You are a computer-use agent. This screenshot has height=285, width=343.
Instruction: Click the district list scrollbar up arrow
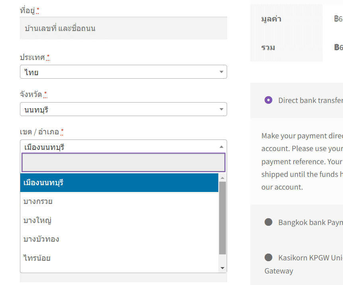223,178
